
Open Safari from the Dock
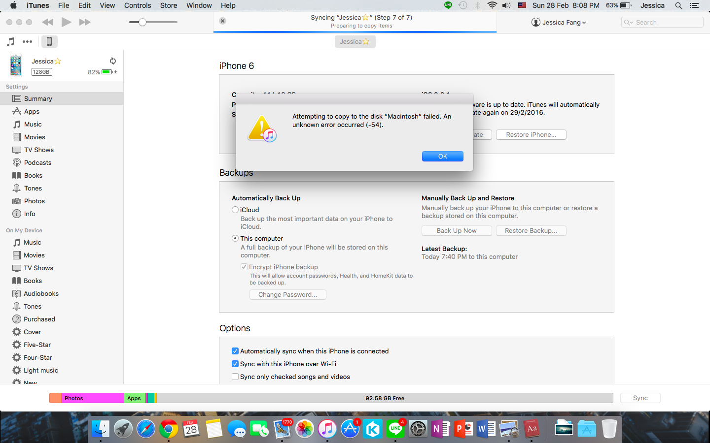click(146, 429)
